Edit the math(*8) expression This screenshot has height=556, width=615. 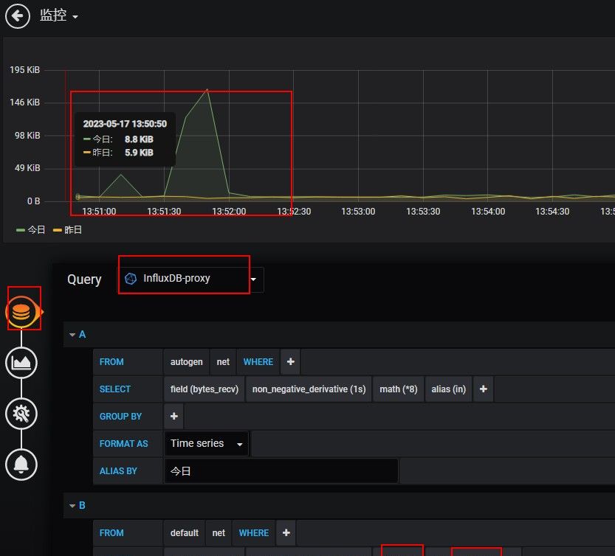pos(399,389)
